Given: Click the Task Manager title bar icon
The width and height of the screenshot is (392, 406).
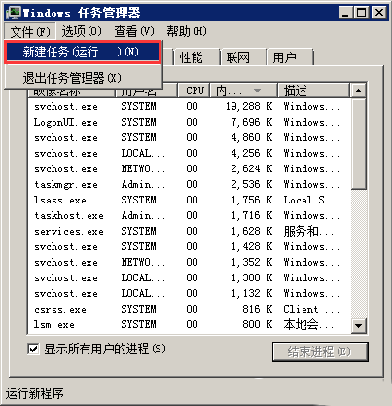Looking at the screenshot, I should [x=14, y=13].
